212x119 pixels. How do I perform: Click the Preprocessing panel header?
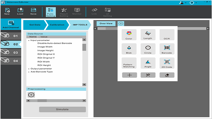point(56,89)
